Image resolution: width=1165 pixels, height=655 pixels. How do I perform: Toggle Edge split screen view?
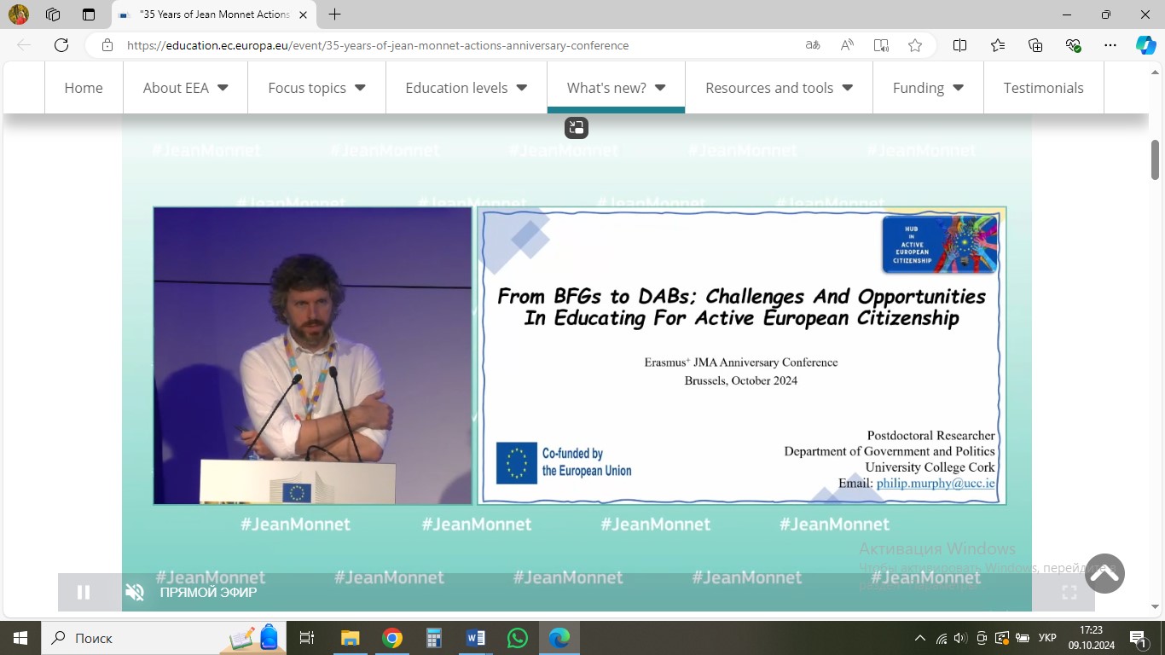click(959, 45)
